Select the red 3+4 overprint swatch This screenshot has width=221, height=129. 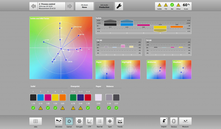88,97
